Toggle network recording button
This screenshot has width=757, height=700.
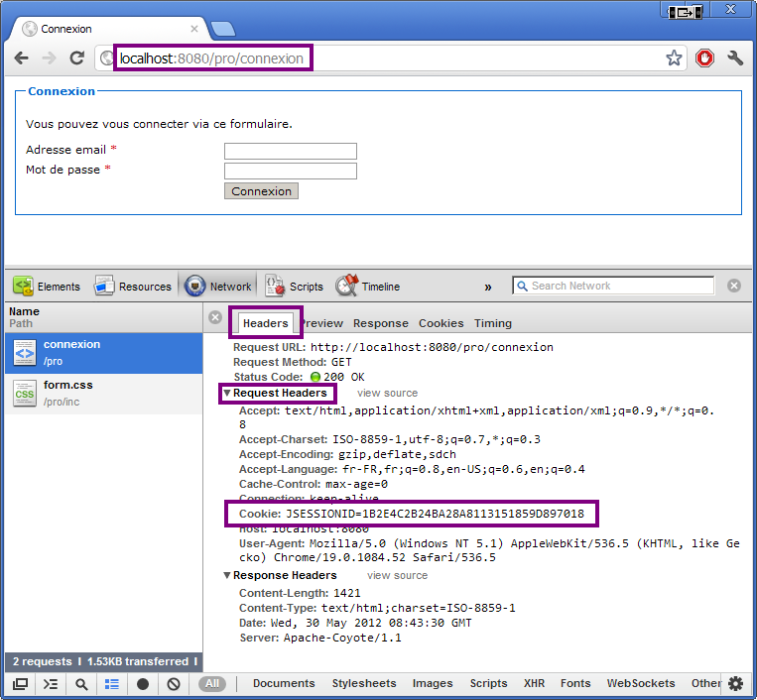[143, 684]
